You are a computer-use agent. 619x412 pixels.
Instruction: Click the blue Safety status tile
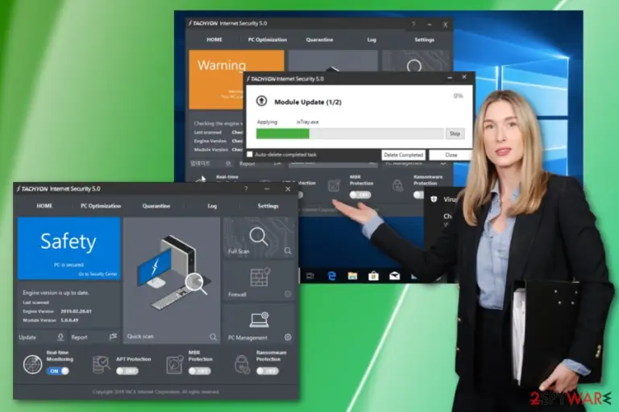69,248
